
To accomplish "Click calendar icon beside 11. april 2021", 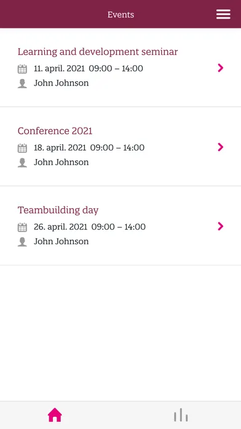I will point(22,68).
